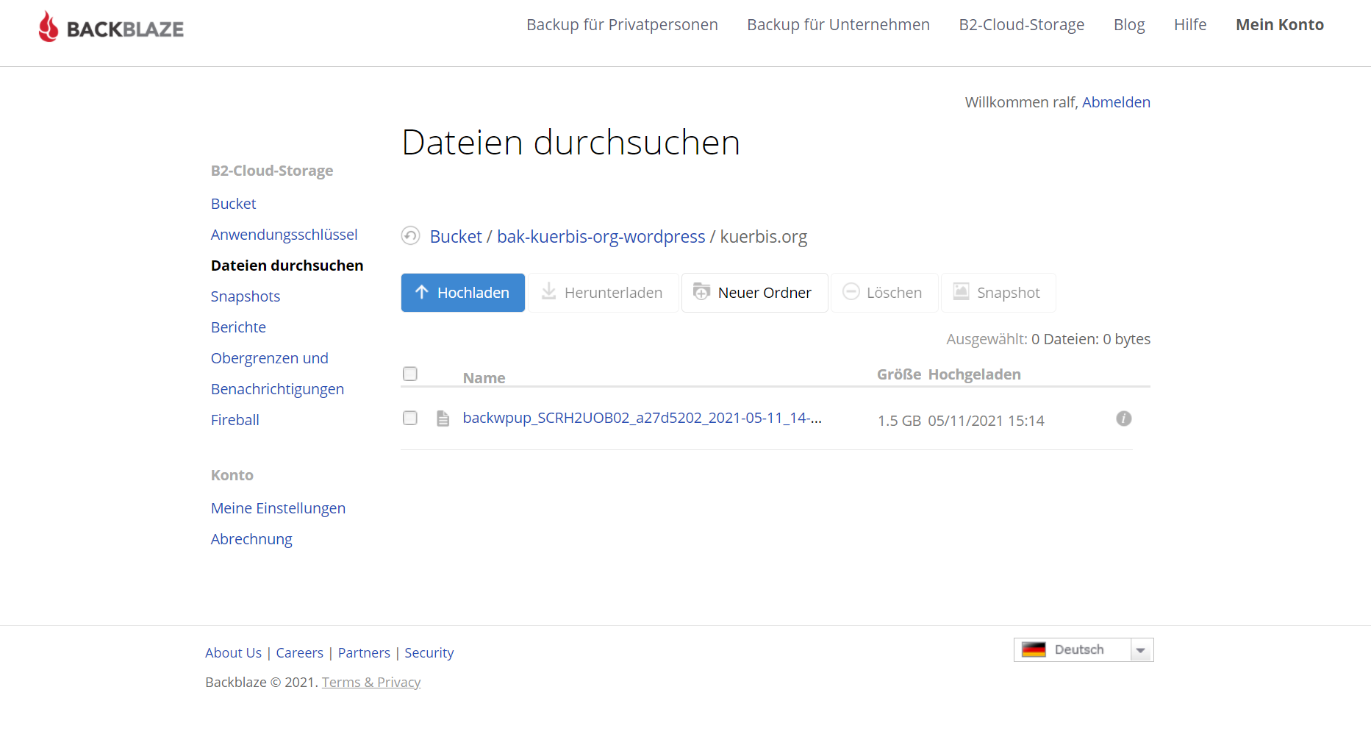1371x737 pixels.
Task: Open Obergrenzen und Benachrichtigungen in sidebar
Action: [x=277, y=374]
